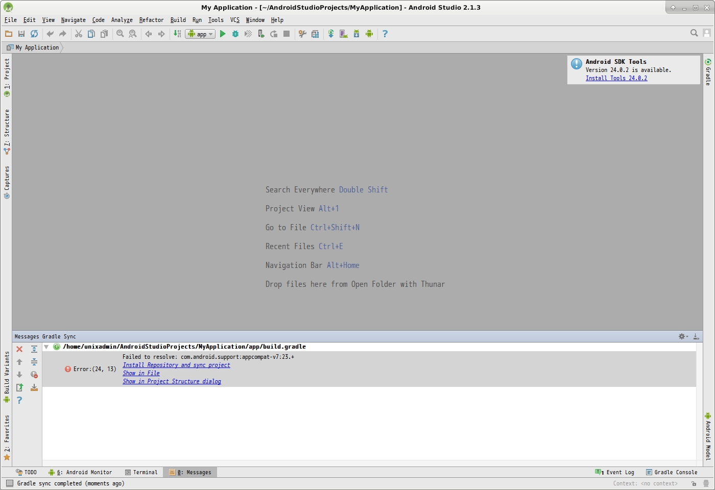The image size is (715, 490).
Task: Click the Save All floppy disk icon
Action: [21, 34]
